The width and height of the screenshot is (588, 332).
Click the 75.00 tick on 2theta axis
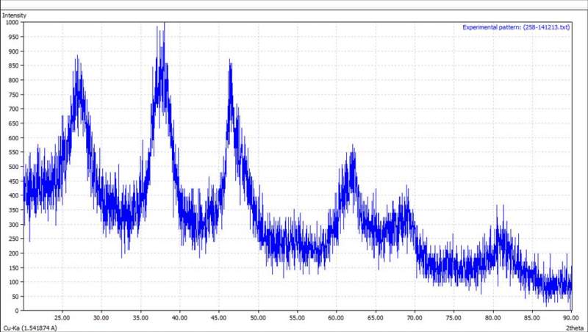tap(453, 318)
